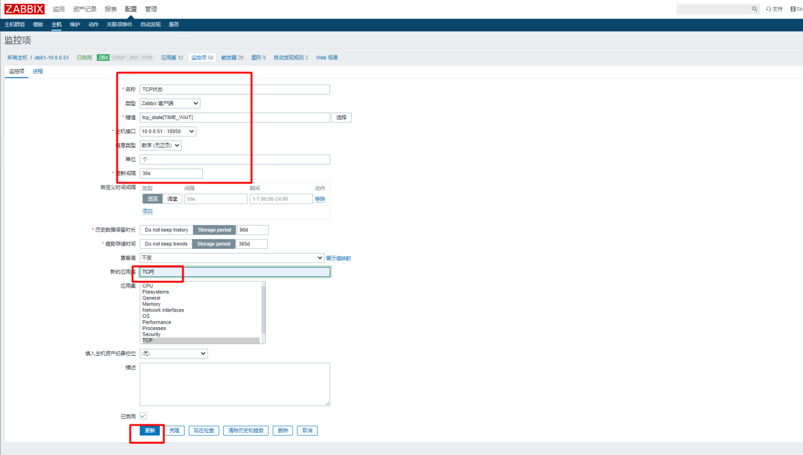
Task: Click the 键值 tcp_state input field
Action: [x=234, y=117]
